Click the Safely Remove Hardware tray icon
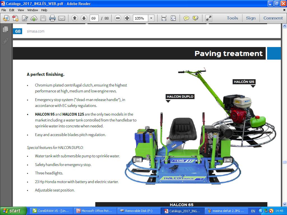The width and height of the screenshot is (287, 215). pyautogui.click(x=266, y=211)
